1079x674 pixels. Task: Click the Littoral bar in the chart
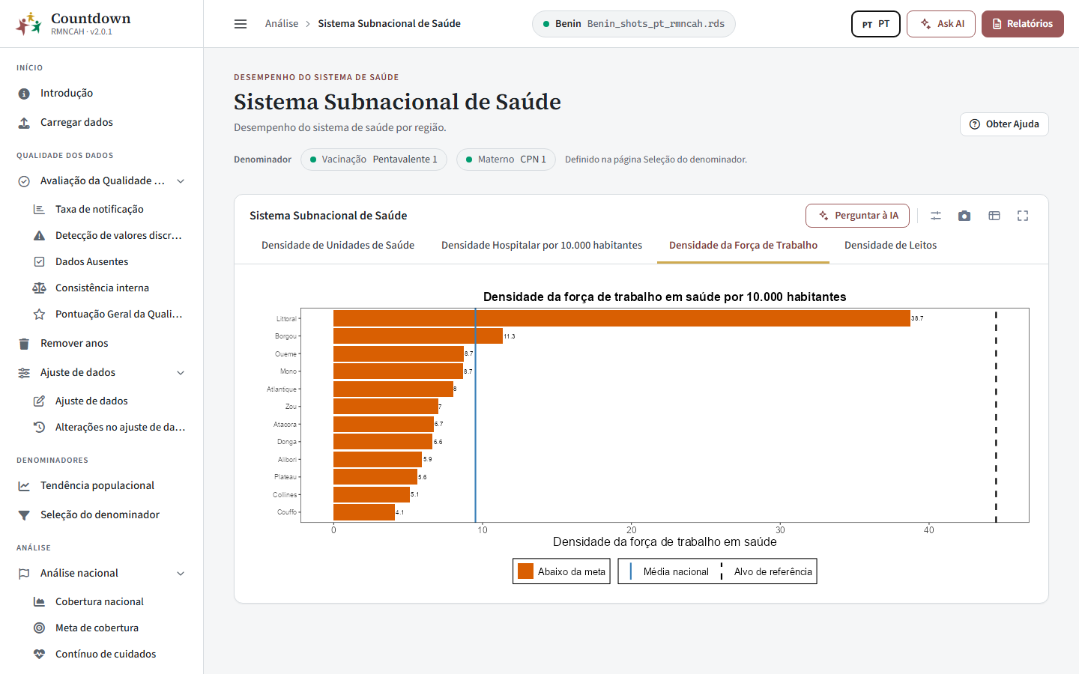(x=622, y=318)
